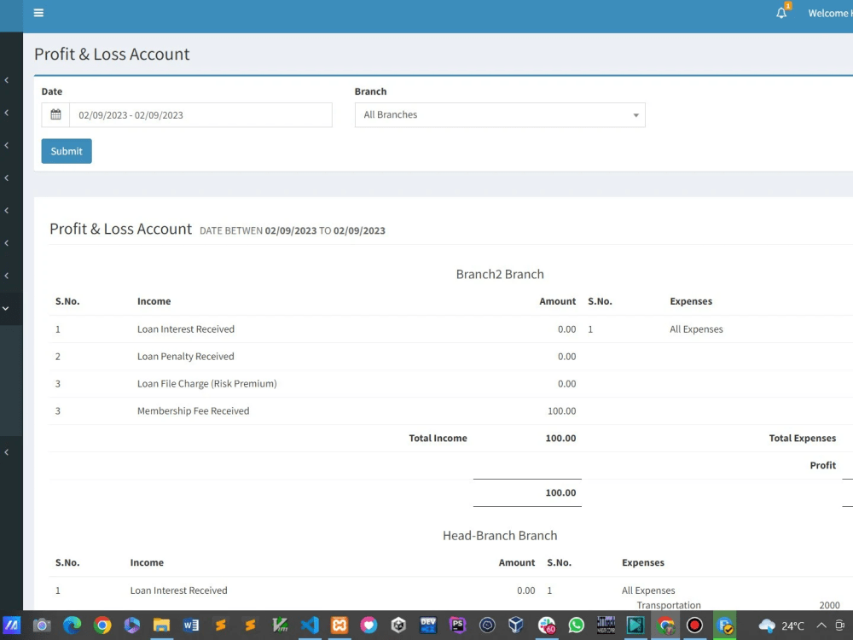Collapse the expanded sidebar section

[x=8, y=309]
